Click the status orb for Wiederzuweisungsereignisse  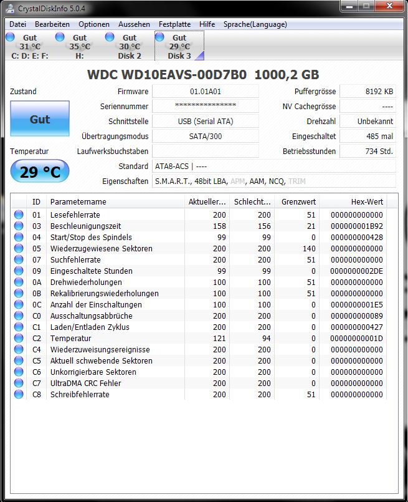point(19,349)
